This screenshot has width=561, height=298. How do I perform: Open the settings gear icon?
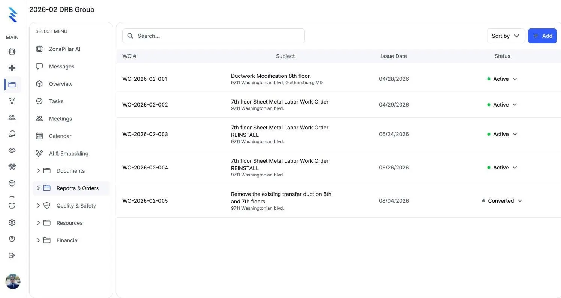[x=12, y=222]
